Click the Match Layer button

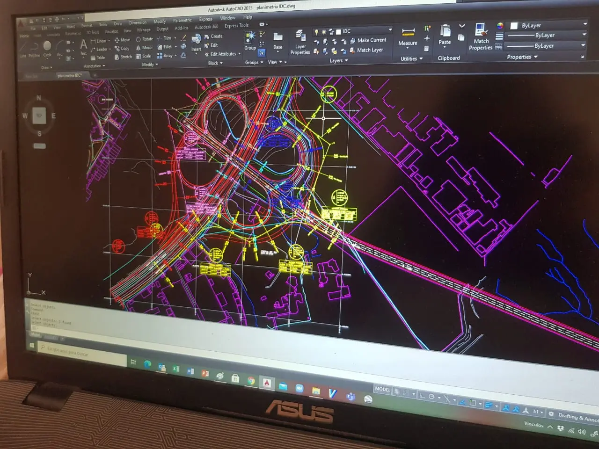(x=366, y=50)
